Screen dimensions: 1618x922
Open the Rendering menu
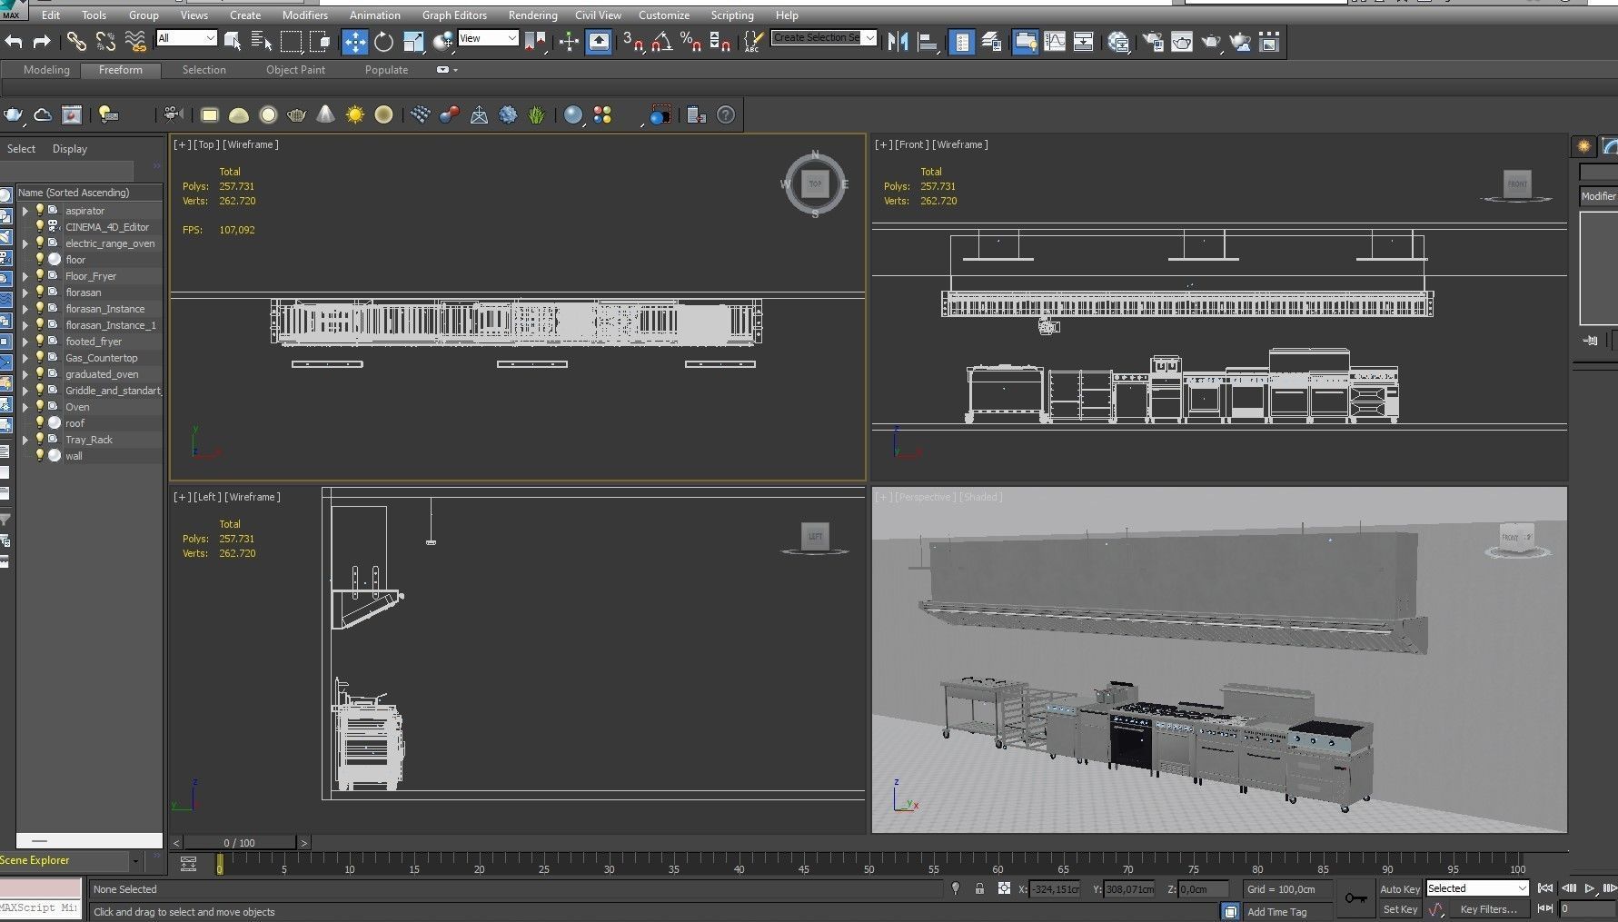point(532,15)
